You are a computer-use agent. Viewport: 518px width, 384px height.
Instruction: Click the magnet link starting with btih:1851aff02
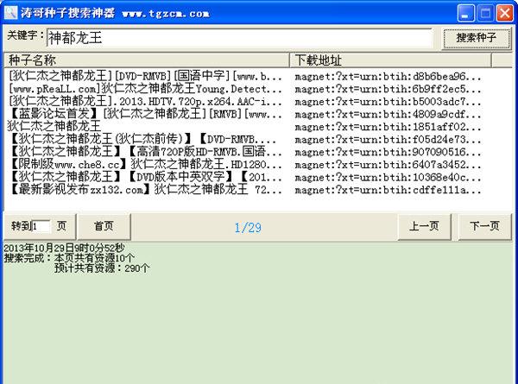point(388,126)
